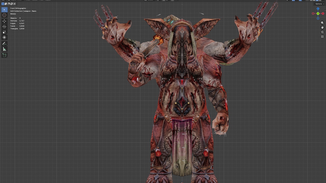Screen dimensions: 326x183
Task: Select the Annotate tool
Action: [x=4, y=44]
